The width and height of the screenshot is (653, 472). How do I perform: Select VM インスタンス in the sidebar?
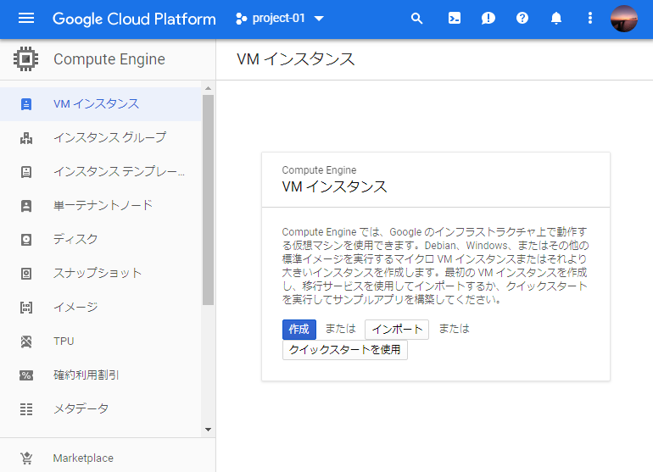[x=100, y=104]
